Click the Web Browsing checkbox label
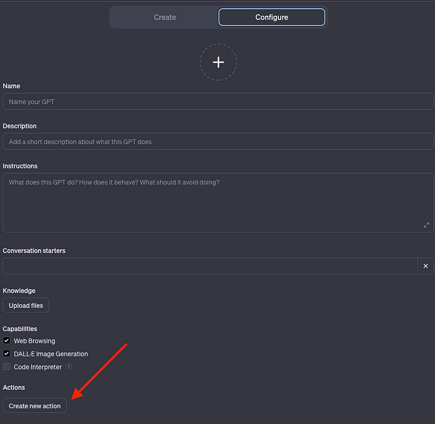 (x=34, y=341)
